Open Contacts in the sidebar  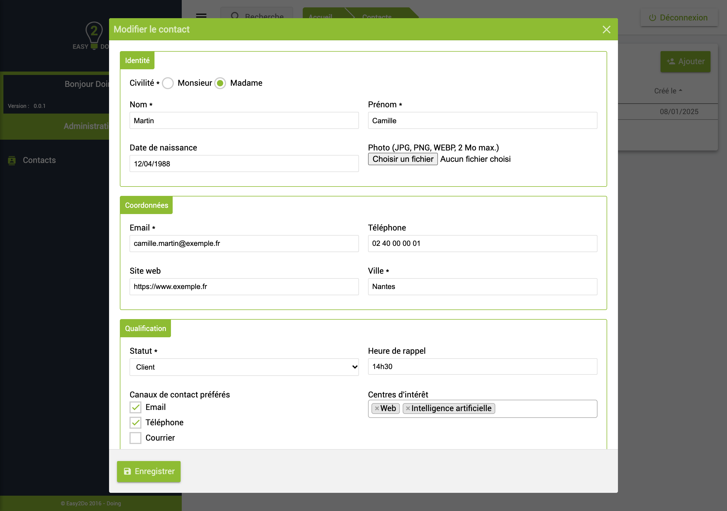pos(39,160)
